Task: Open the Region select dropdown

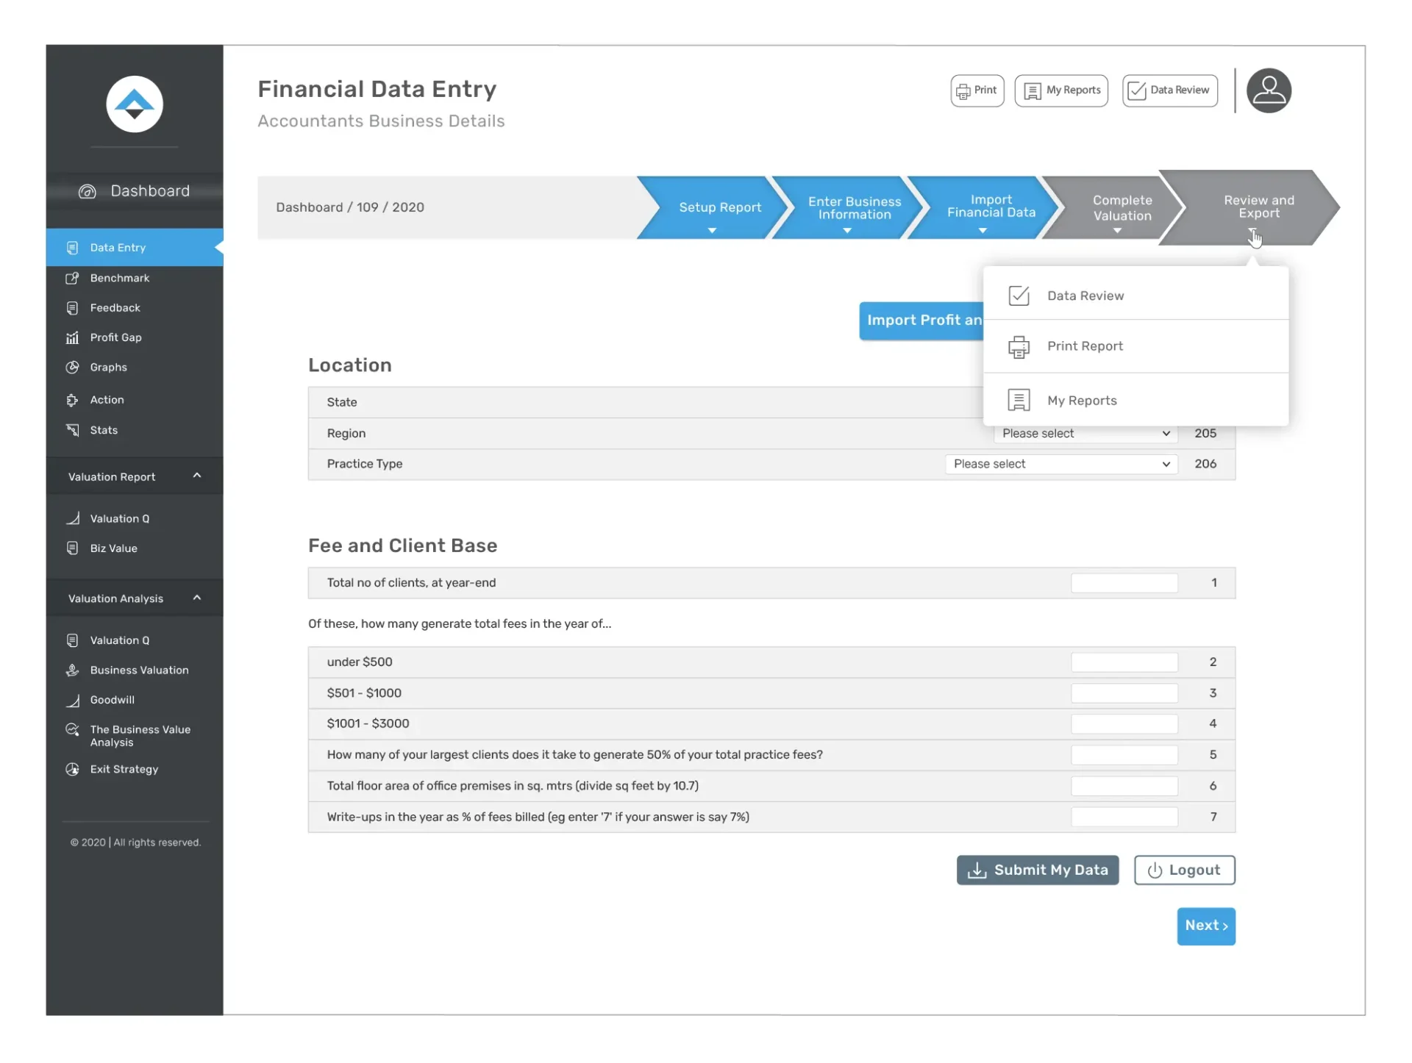Action: pyautogui.click(x=1085, y=433)
